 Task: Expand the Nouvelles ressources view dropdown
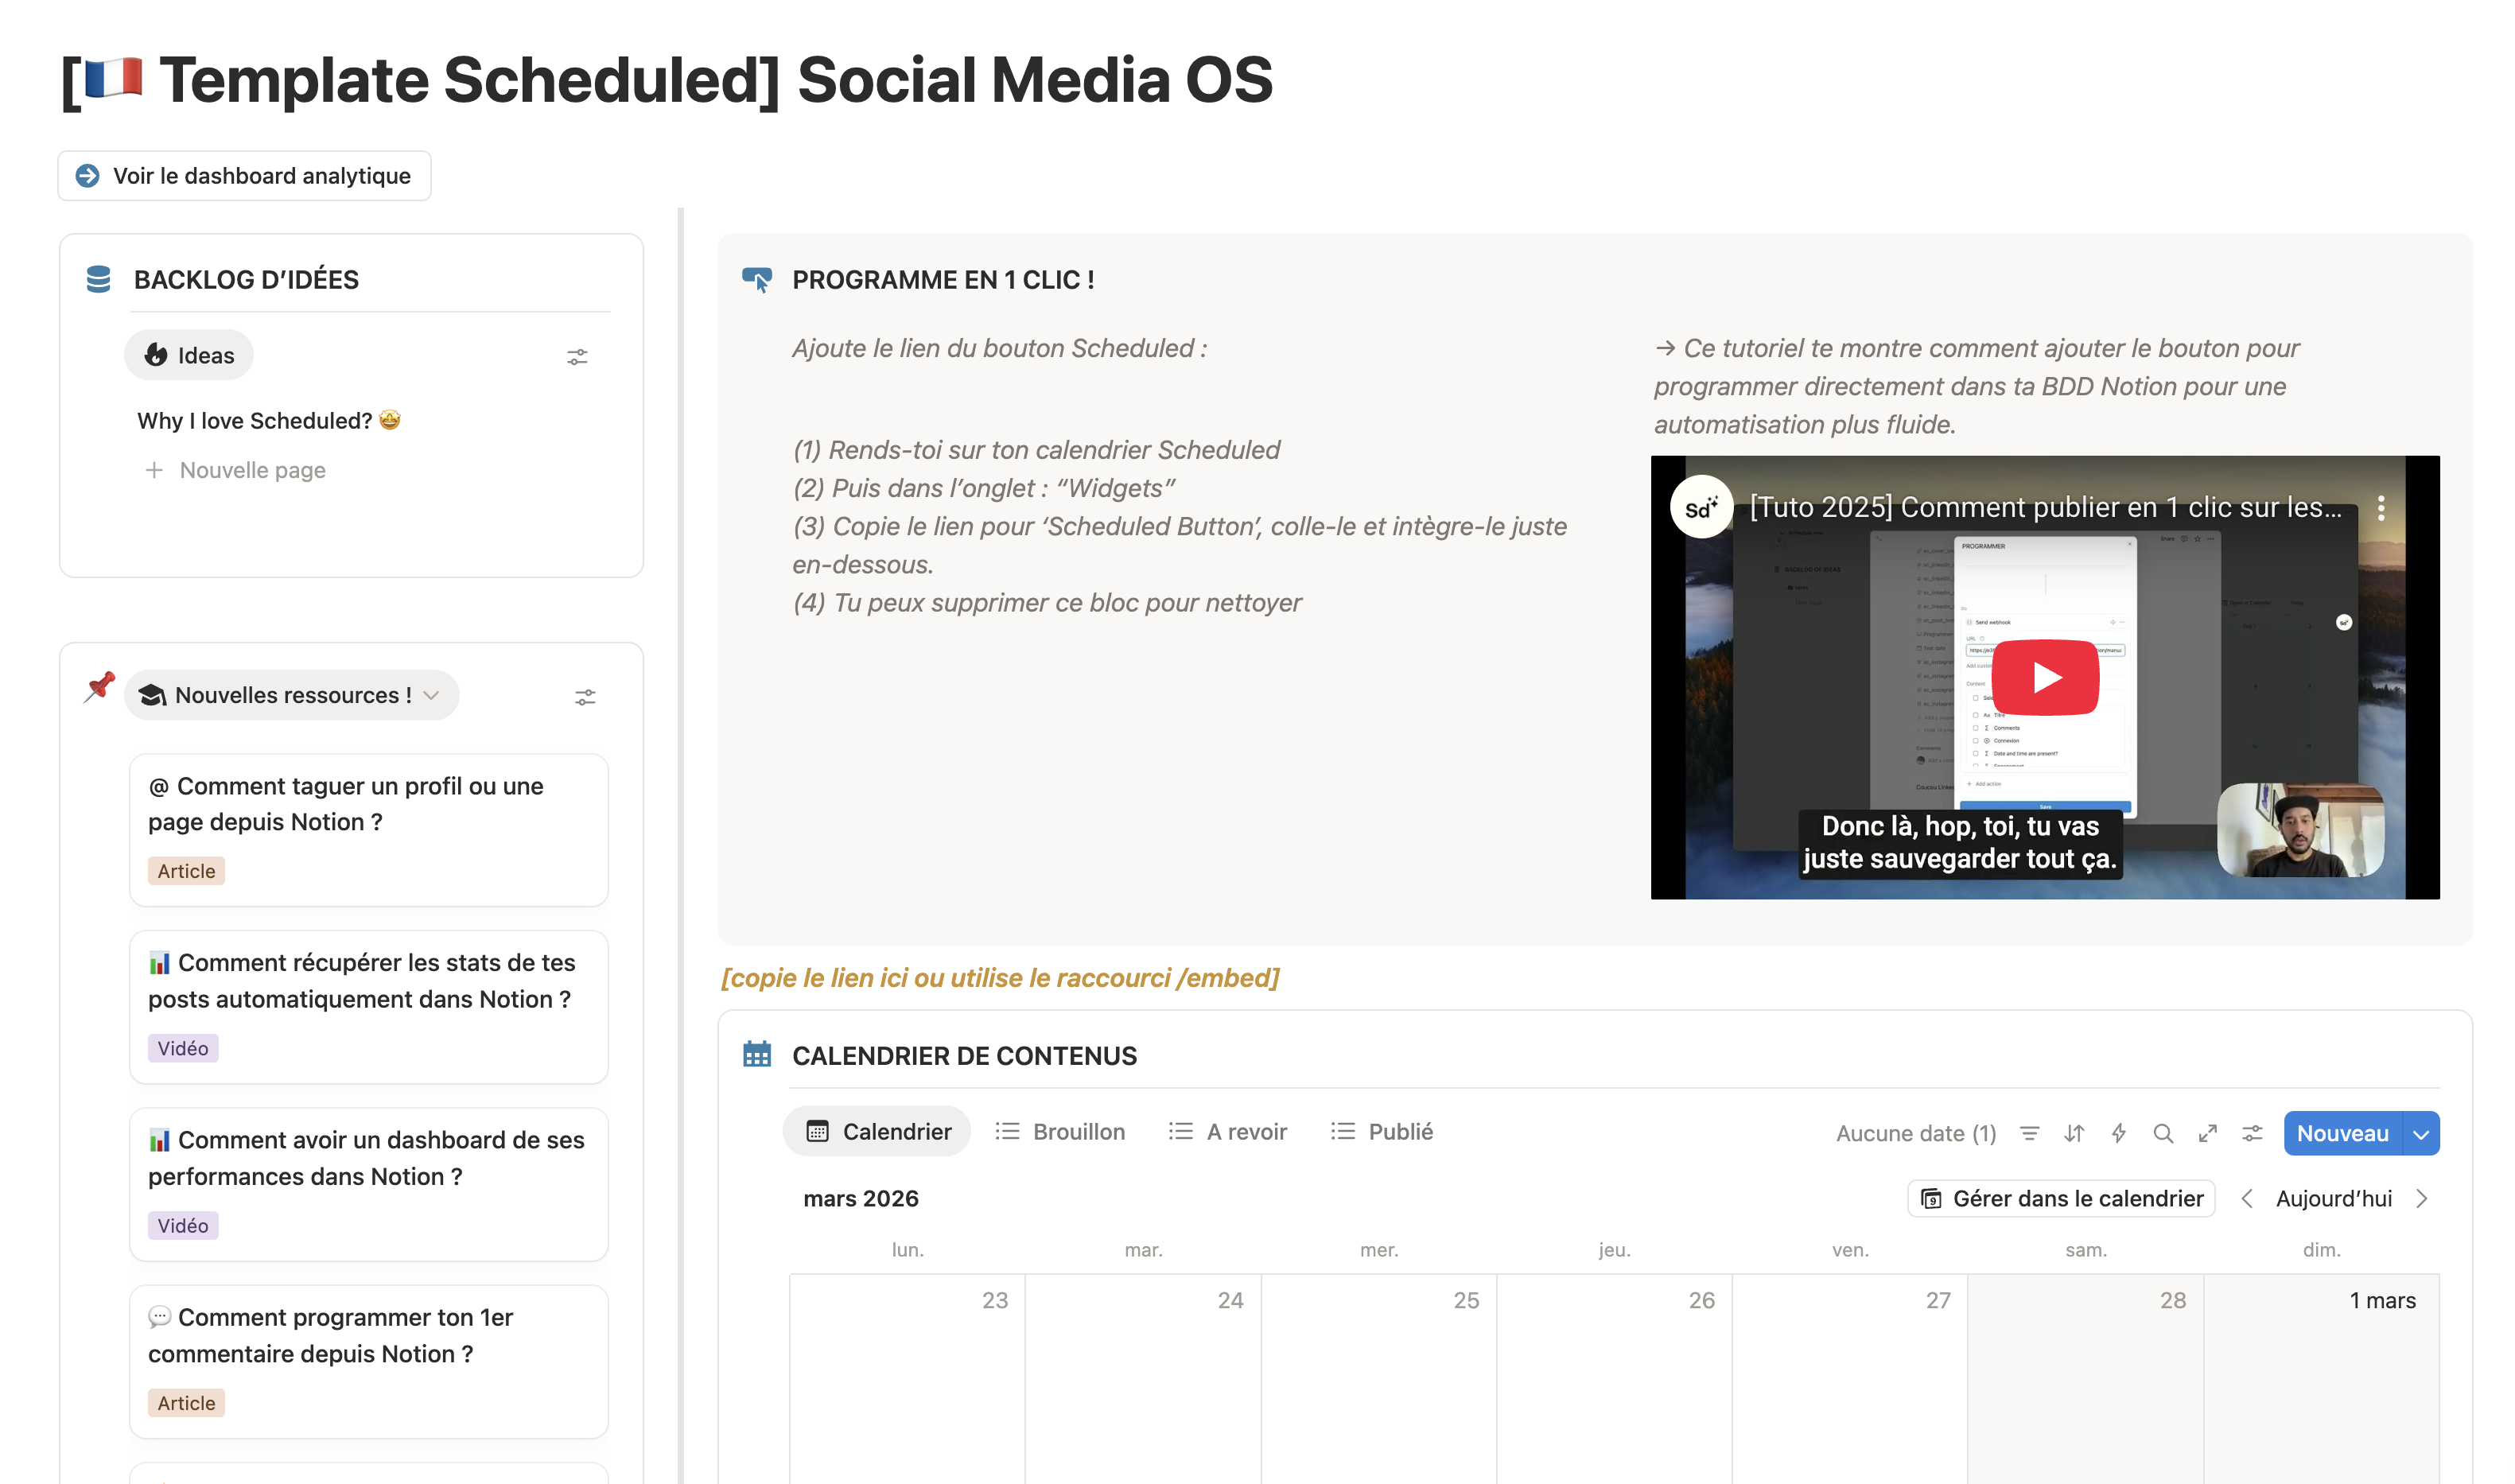tap(432, 695)
